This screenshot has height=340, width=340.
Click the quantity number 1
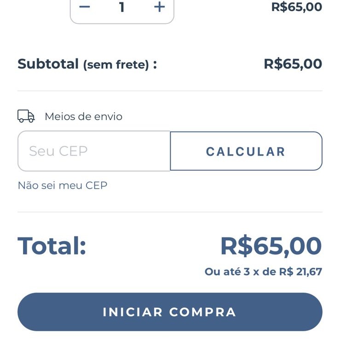(x=122, y=7)
